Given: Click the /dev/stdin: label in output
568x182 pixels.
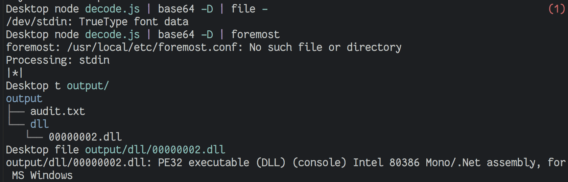Looking at the screenshot, I should click(x=39, y=22).
